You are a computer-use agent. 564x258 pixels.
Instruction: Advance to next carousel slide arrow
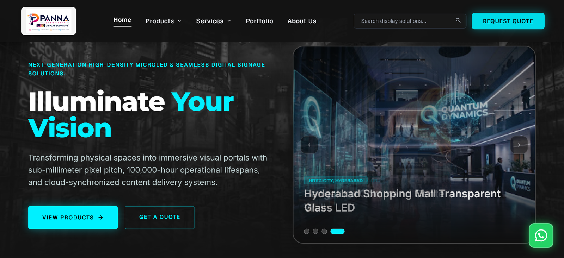(519, 145)
